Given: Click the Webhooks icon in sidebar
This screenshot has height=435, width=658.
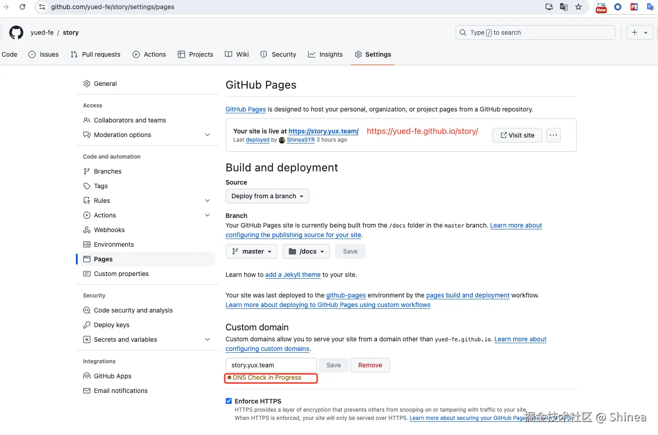Looking at the screenshot, I should point(87,230).
